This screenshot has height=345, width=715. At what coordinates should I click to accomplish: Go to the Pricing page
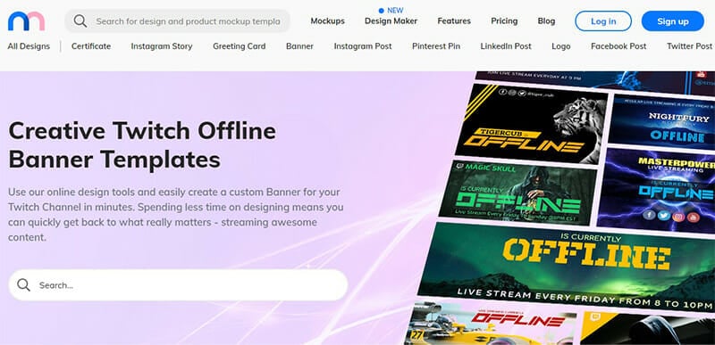[504, 21]
